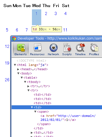This screenshot has height=137, width=102.
Task: Click the Mon column header
Action: click(x=17, y=6)
